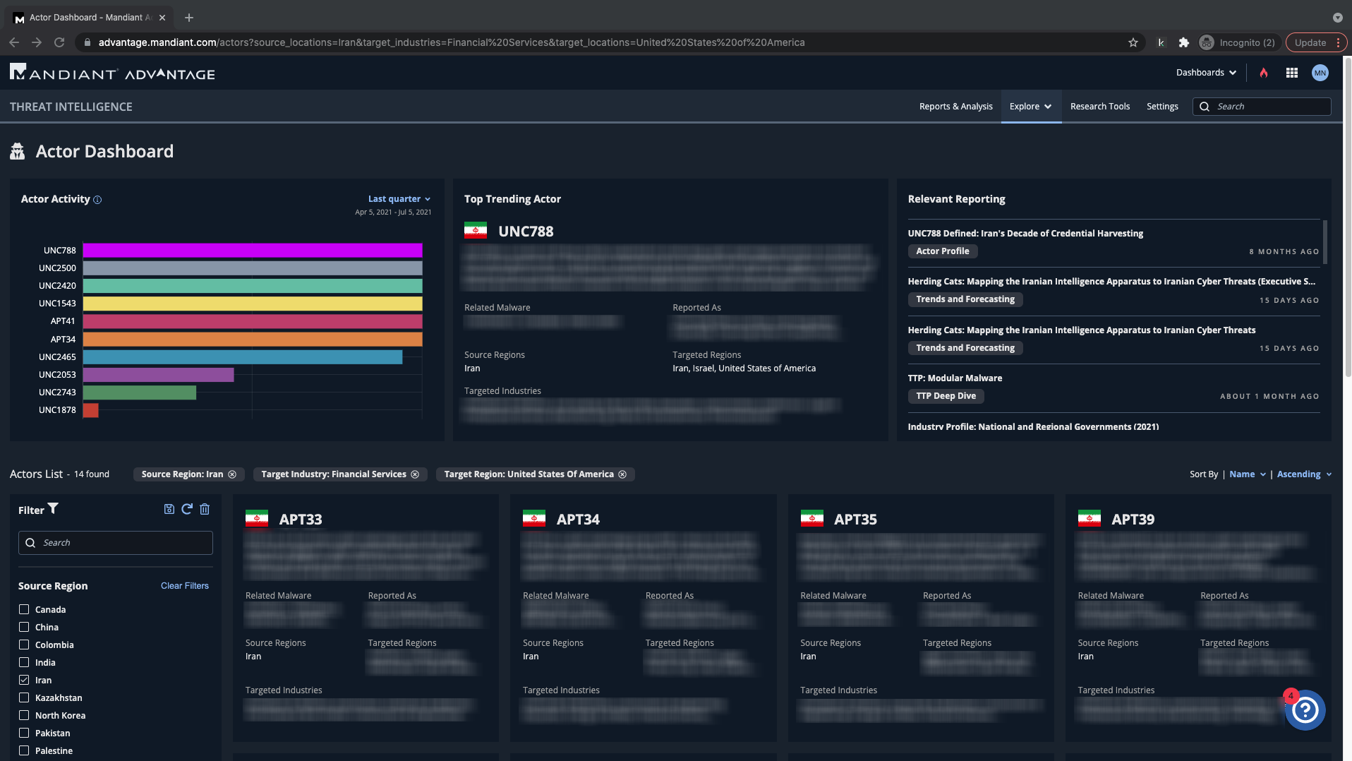Open the apps grid icon
The image size is (1352, 761).
click(1292, 73)
